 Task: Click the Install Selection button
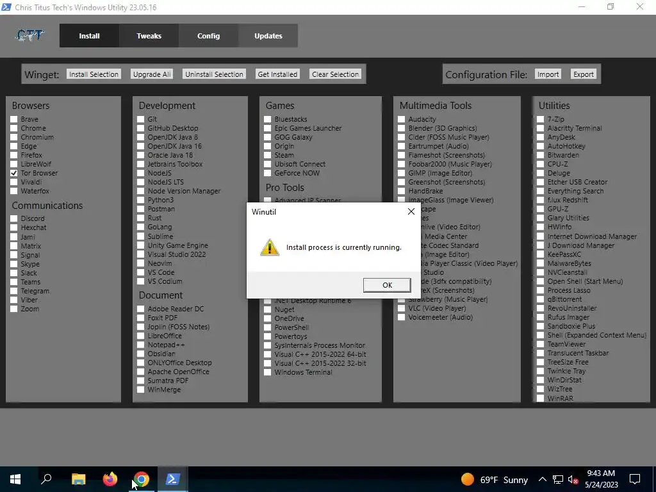(94, 74)
